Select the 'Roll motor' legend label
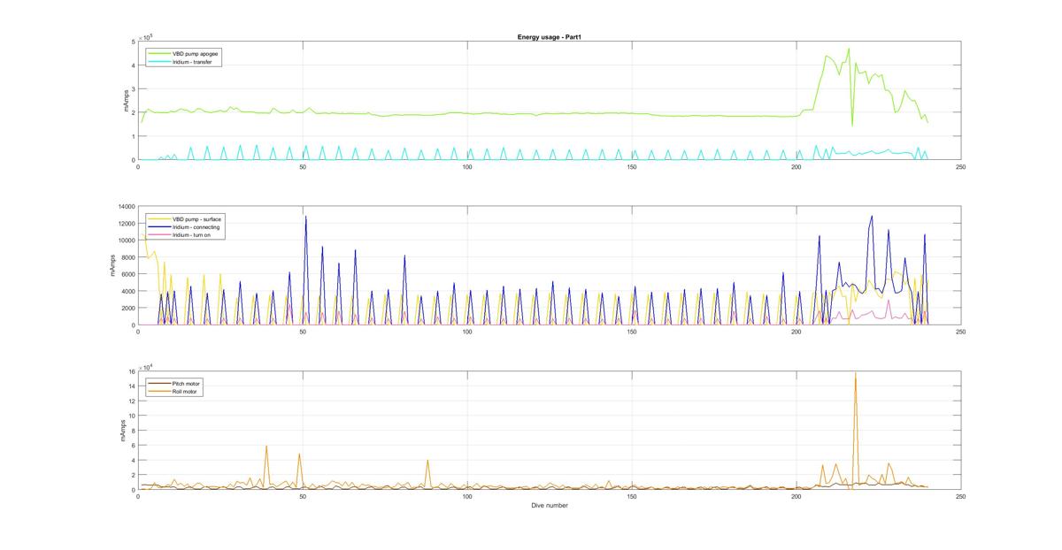The width and height of the screenshot is (1062, 550). [185, 391]
